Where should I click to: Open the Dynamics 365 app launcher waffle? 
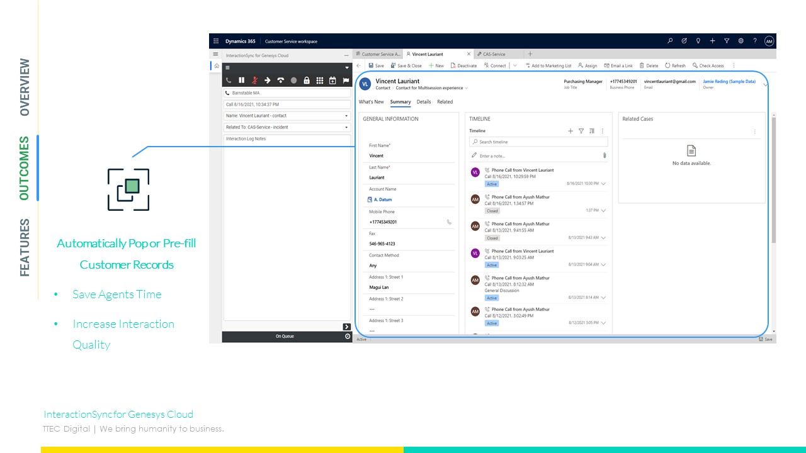(x=216, y=41)
